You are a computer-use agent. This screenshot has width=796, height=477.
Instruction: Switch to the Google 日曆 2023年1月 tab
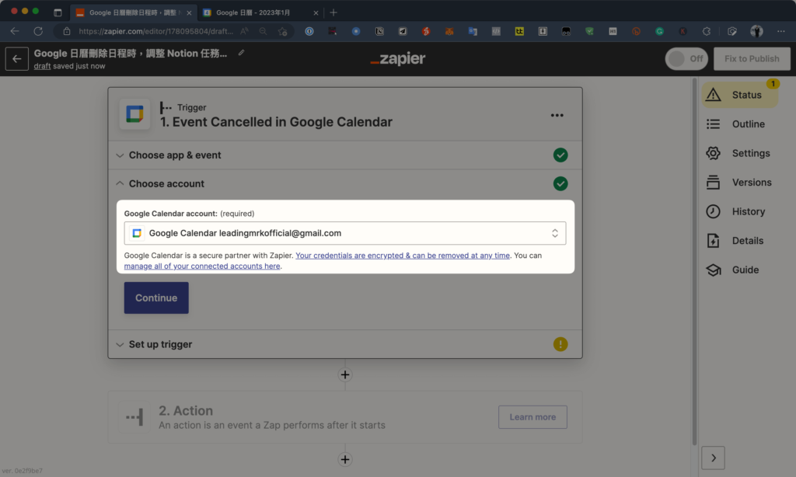point(259,12)
